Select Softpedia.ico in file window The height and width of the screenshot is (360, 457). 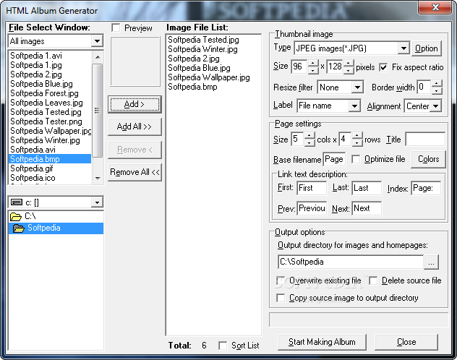click(33, 178)
